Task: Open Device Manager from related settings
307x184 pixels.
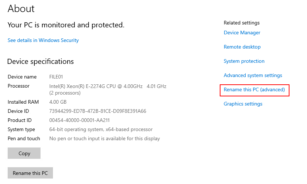Action: (242, 33)
